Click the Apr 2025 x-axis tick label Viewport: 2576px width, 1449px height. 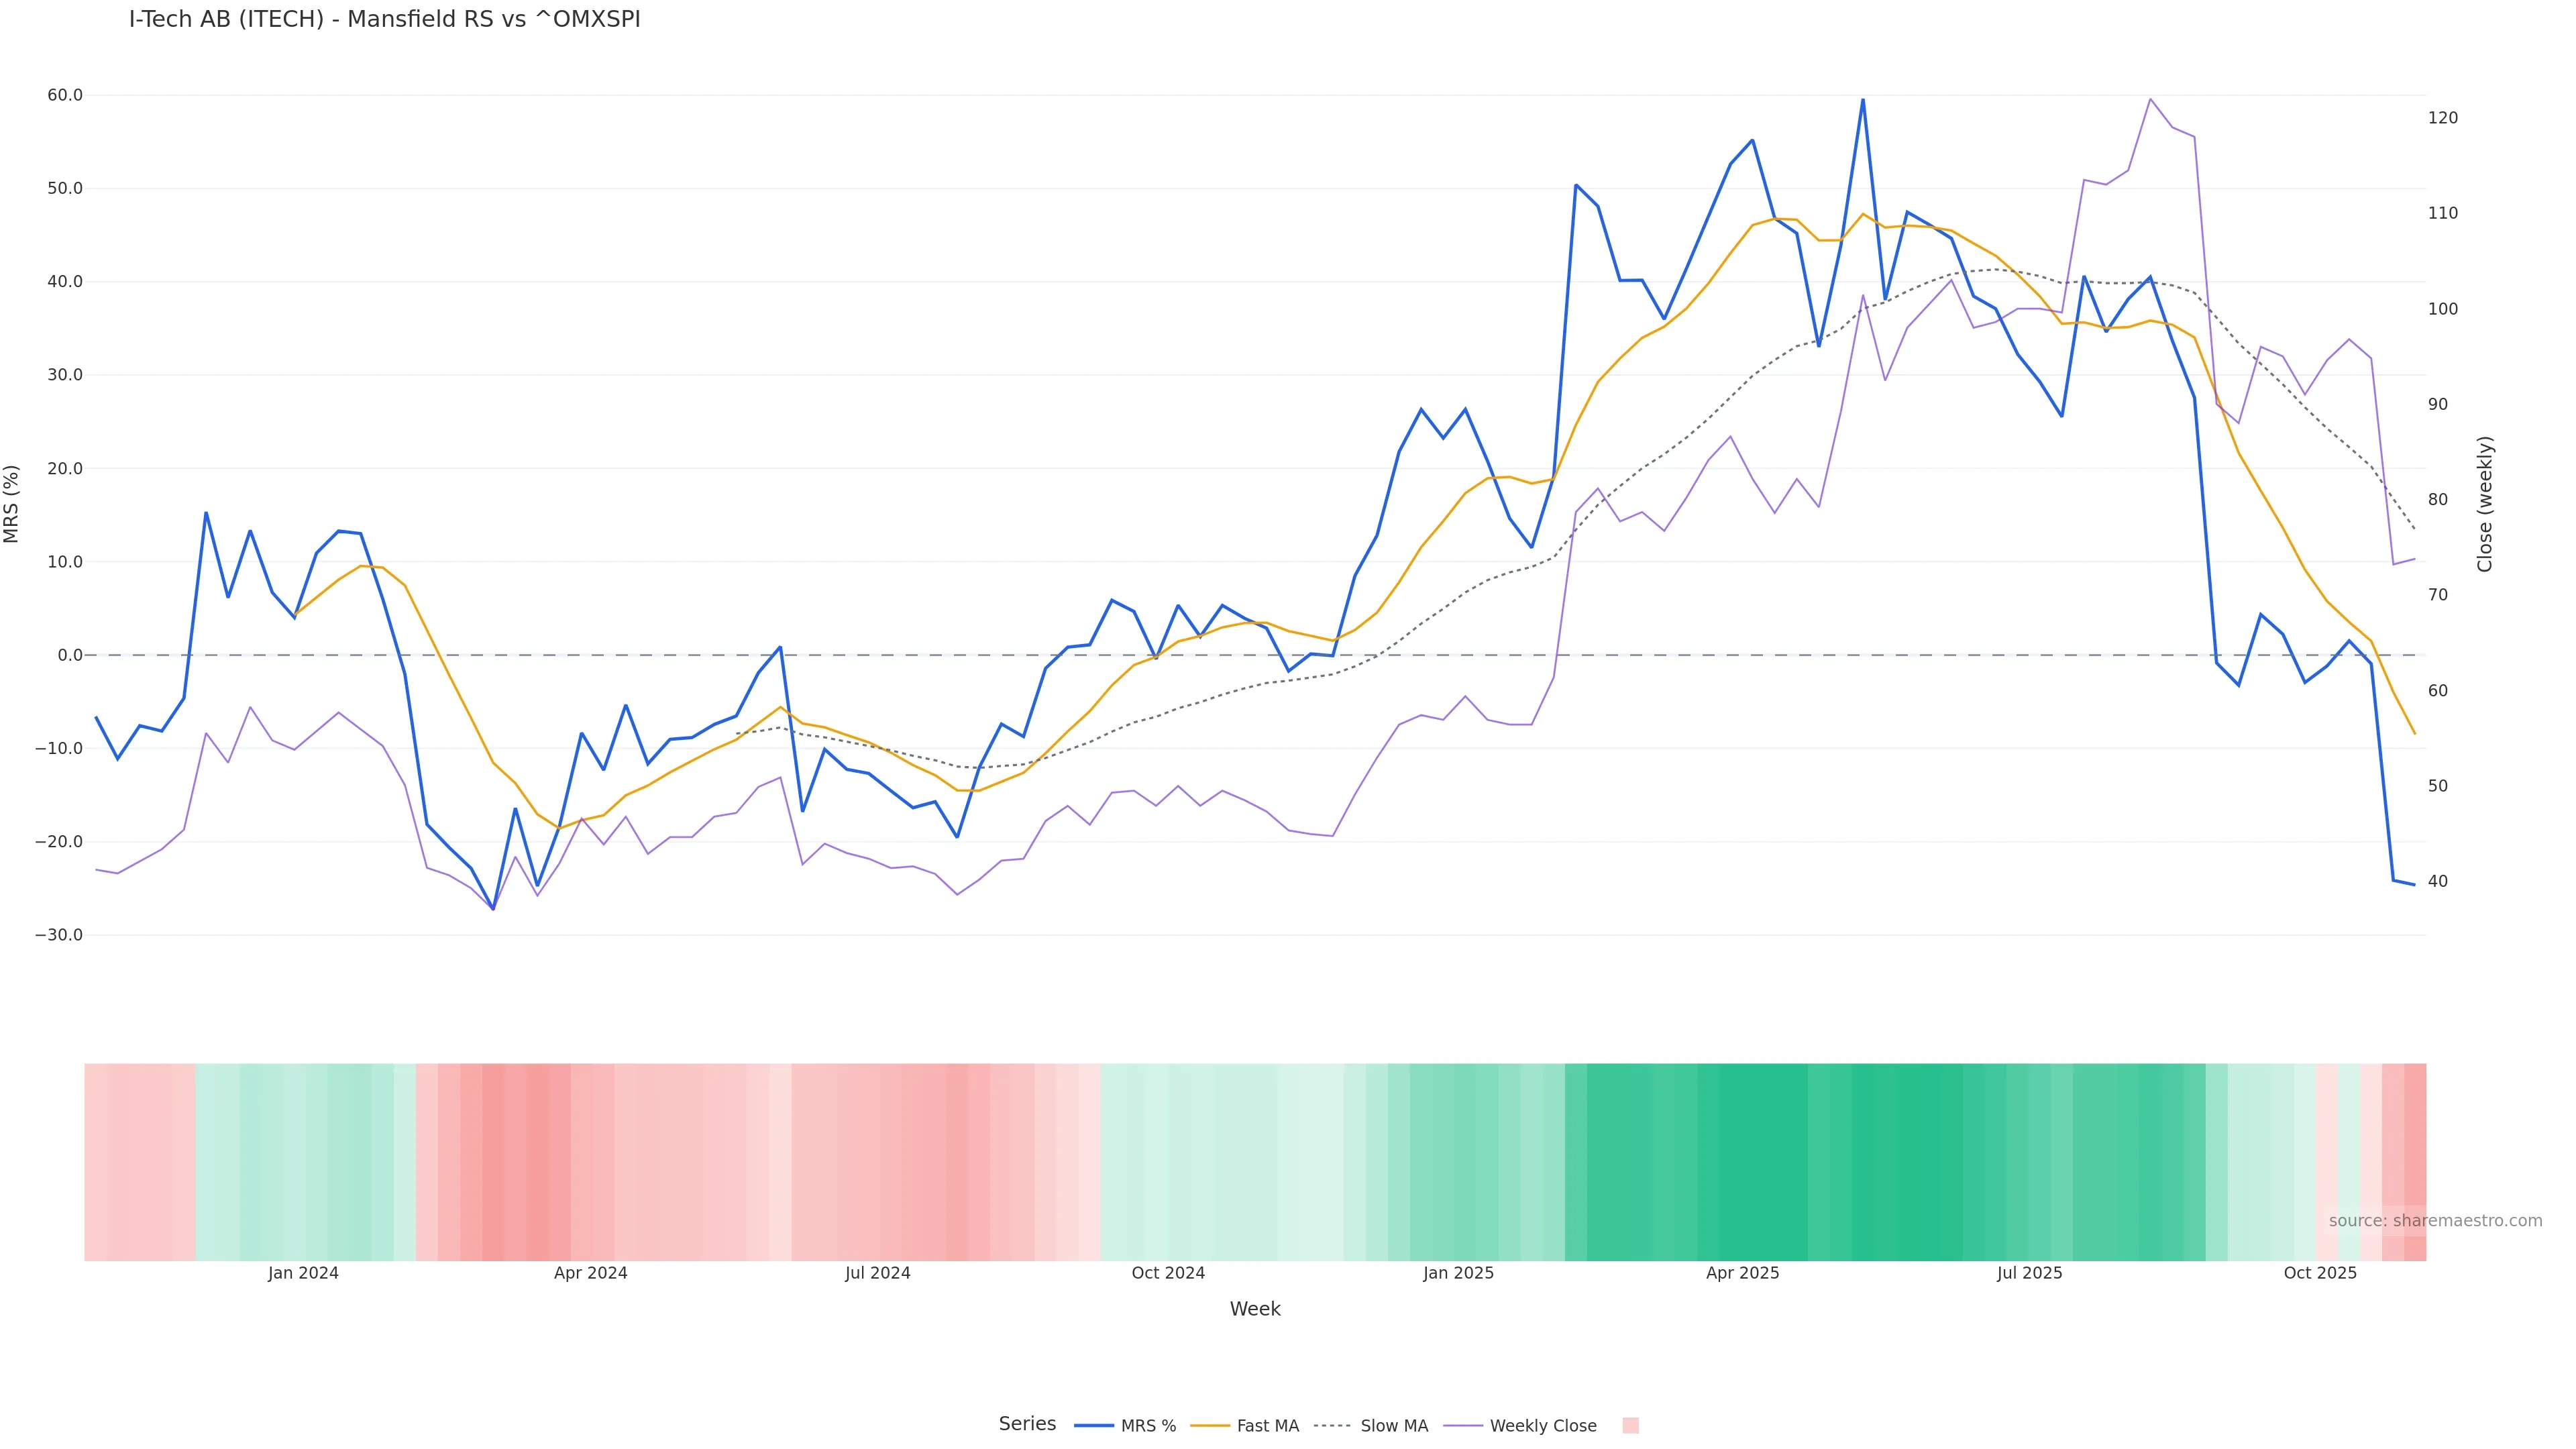(x=1742, y=1273)
